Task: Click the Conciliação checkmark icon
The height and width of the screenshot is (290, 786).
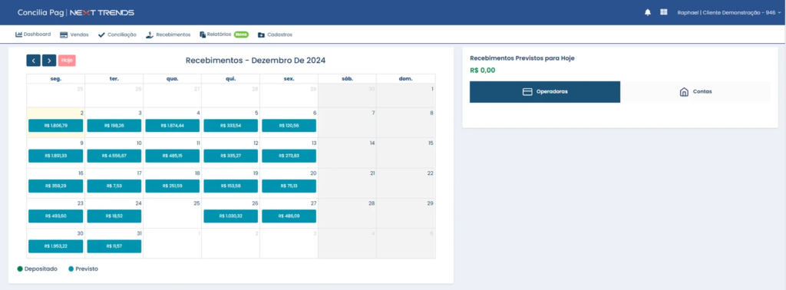Action: (101, 35)
